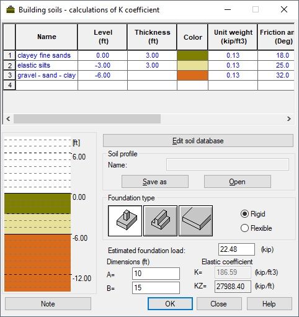Select row header 4 in soil table

pyautogui.click(x=9, y=85)
